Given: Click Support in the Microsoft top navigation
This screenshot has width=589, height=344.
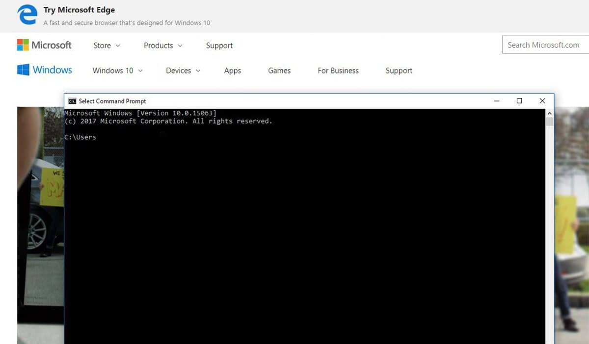Looking at the screenshot, I should tap(219, 45).
